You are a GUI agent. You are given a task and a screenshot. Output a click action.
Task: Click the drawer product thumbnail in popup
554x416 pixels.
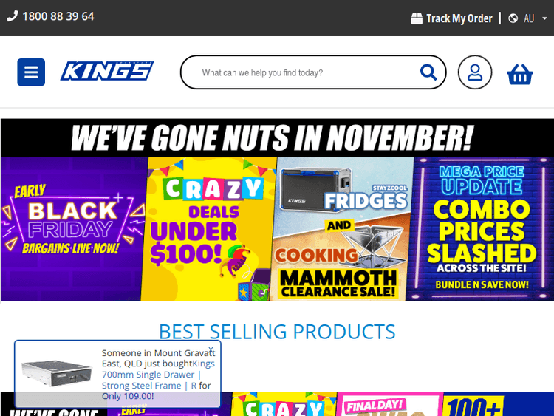[x=56, y=373]
